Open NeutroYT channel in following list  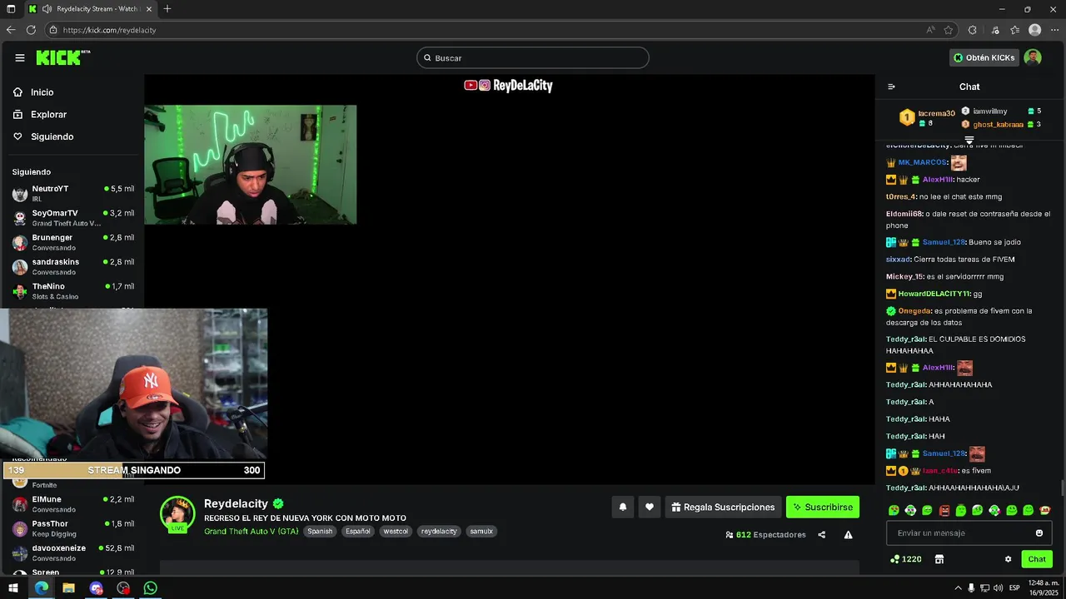(73, 193)
